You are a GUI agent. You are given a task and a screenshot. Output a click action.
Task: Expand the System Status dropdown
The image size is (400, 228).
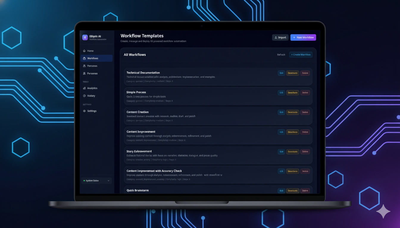[96, 180]
